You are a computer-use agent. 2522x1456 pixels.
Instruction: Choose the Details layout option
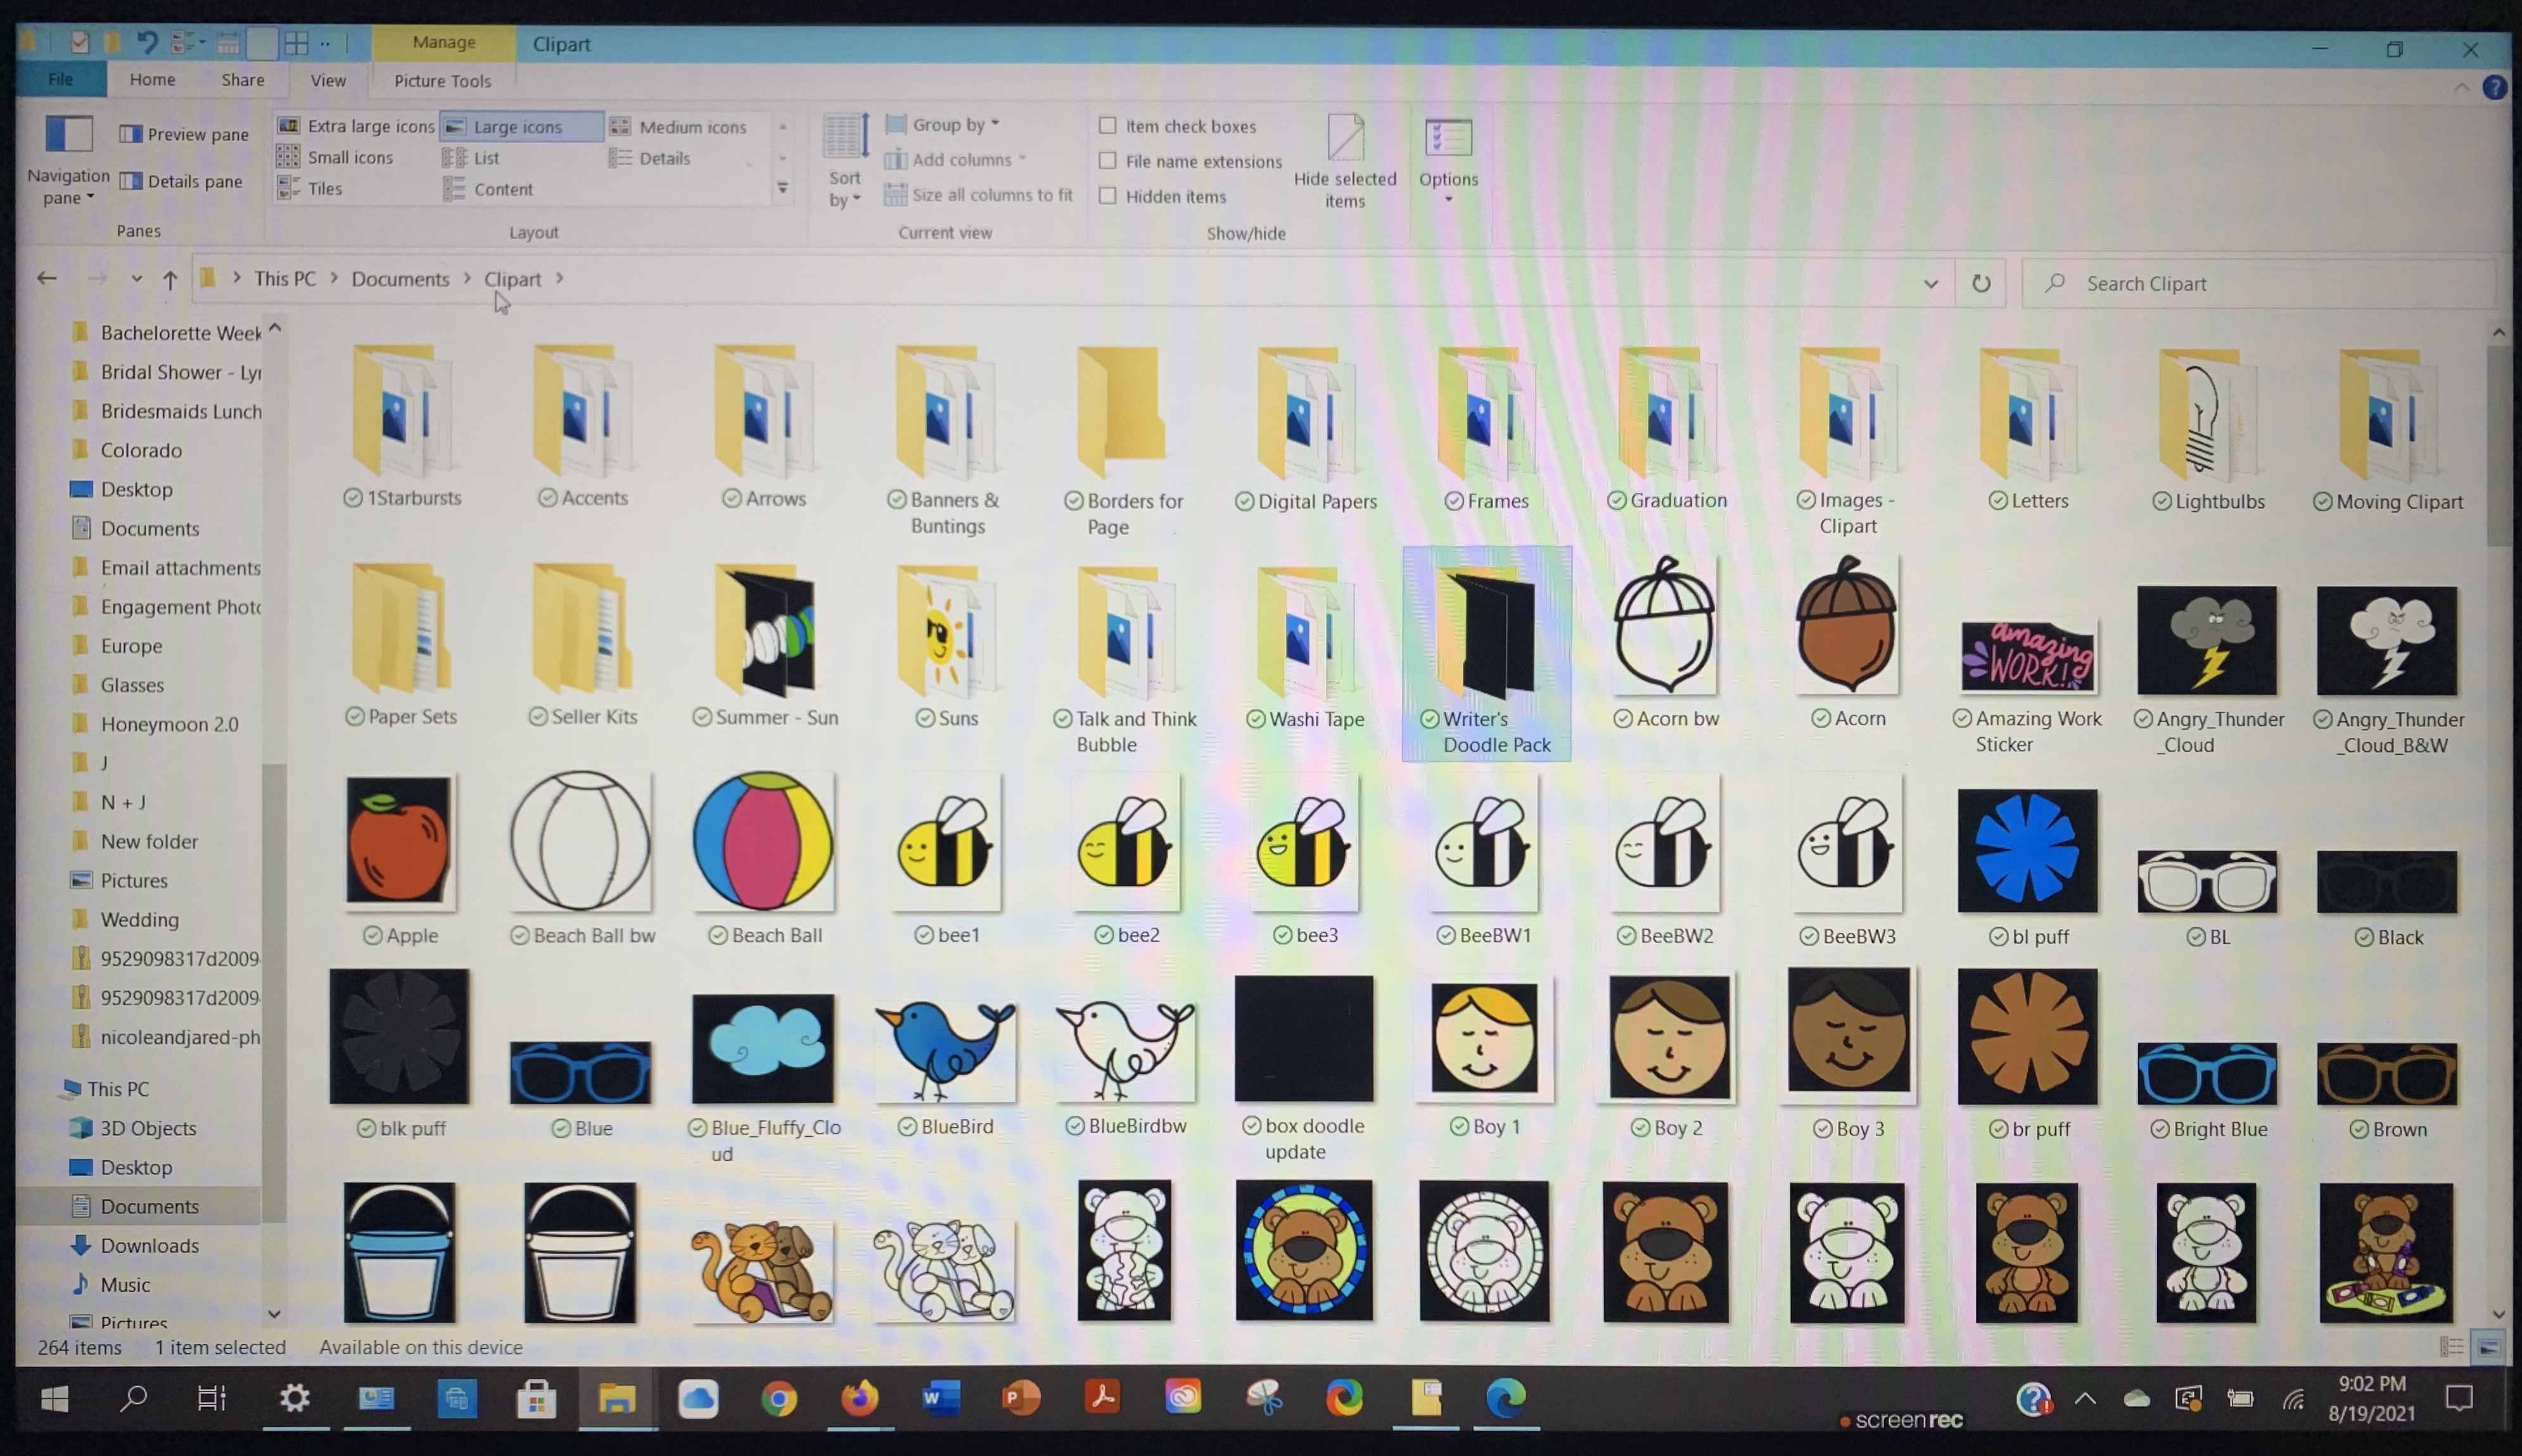pyautogui.click(x=650, y=158)
